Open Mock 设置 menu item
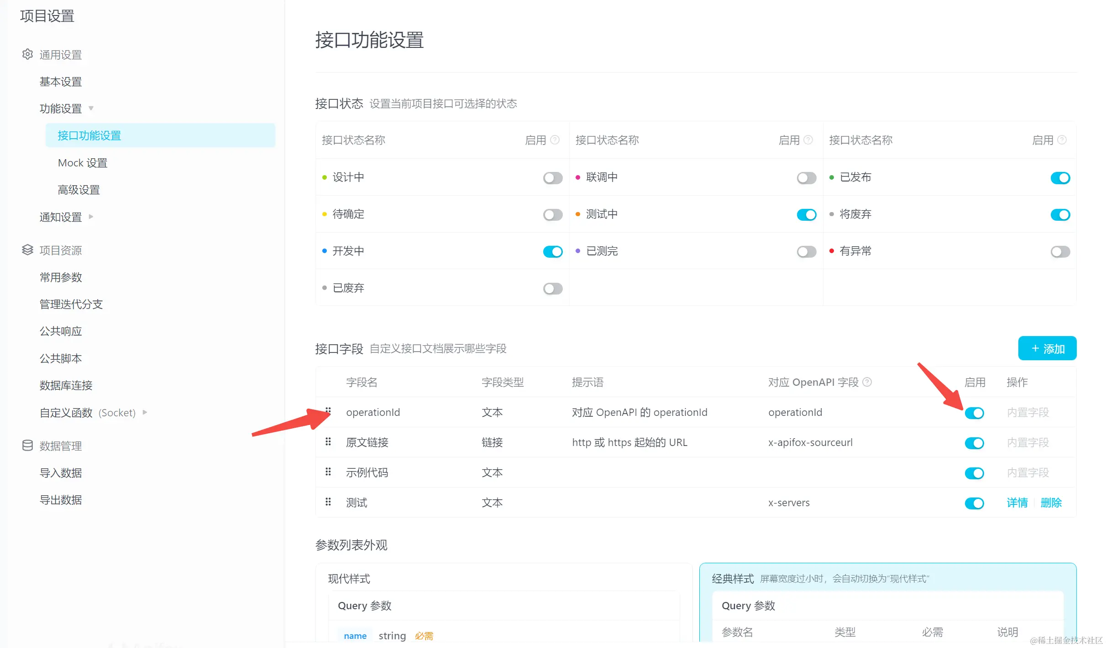This screenshot has width=1106, height=648. tap(83, 163)
